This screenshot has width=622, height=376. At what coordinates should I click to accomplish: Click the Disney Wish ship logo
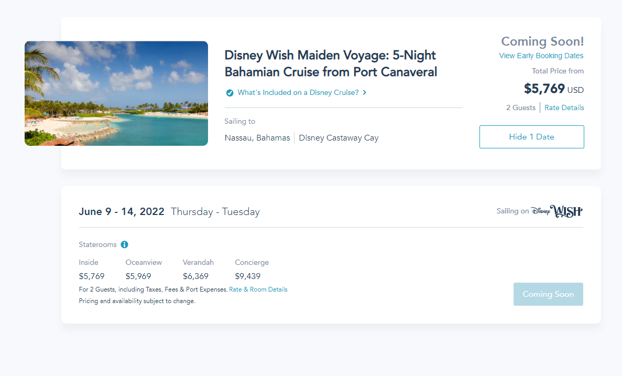click(x=556, y=211)
